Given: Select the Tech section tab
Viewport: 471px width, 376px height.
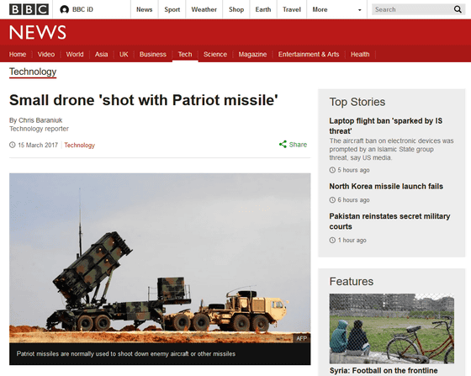Looking at the screenshot, I should pyautogui.click(x=185, y=55).
